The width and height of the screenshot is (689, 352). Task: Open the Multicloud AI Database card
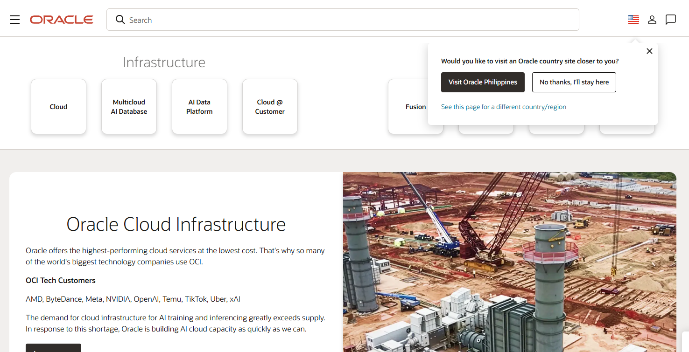pyautogui.click(x=129, y=107)
